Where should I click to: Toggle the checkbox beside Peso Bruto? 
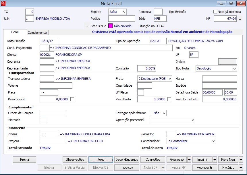[169, 99]
